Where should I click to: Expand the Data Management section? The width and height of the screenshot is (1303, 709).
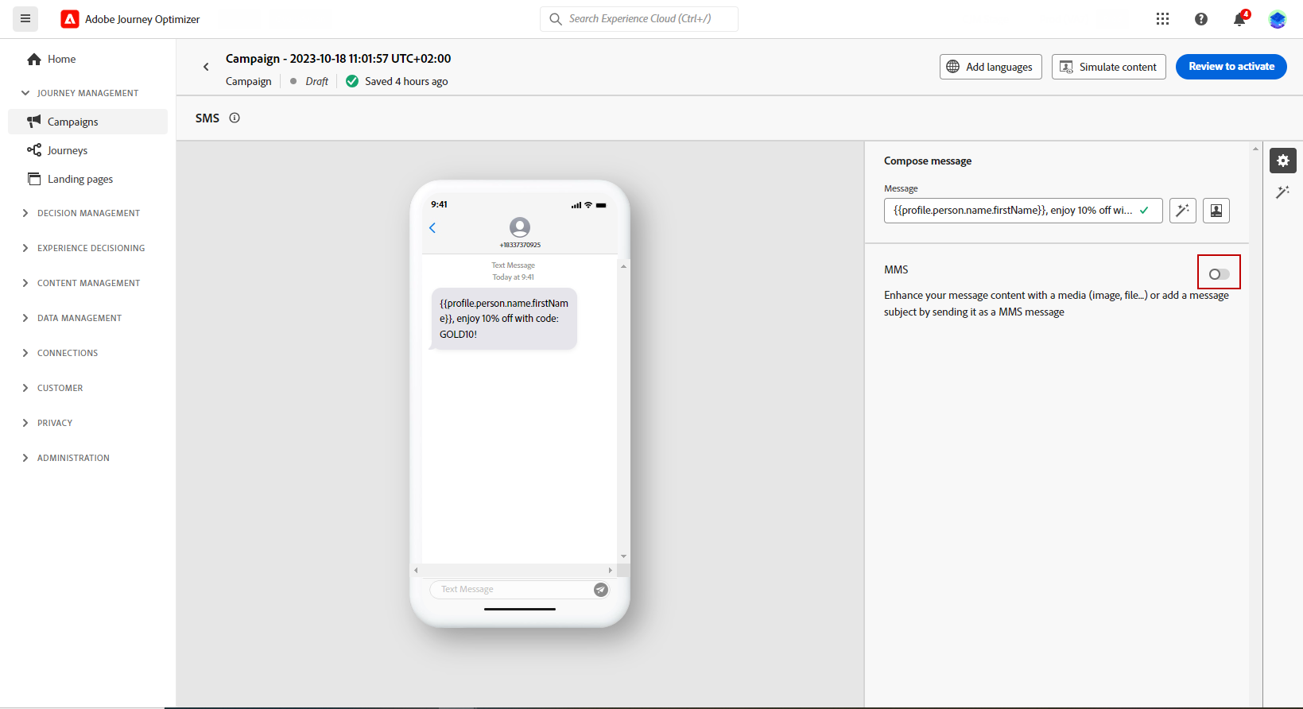(x=25, y=318)
